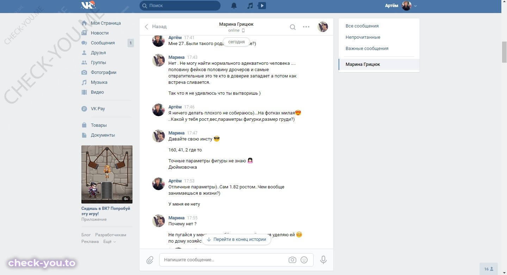Viewport: 507px width, 275px height.
Task: Open Марина's avatar in the chat header
Action: point(323,27)
